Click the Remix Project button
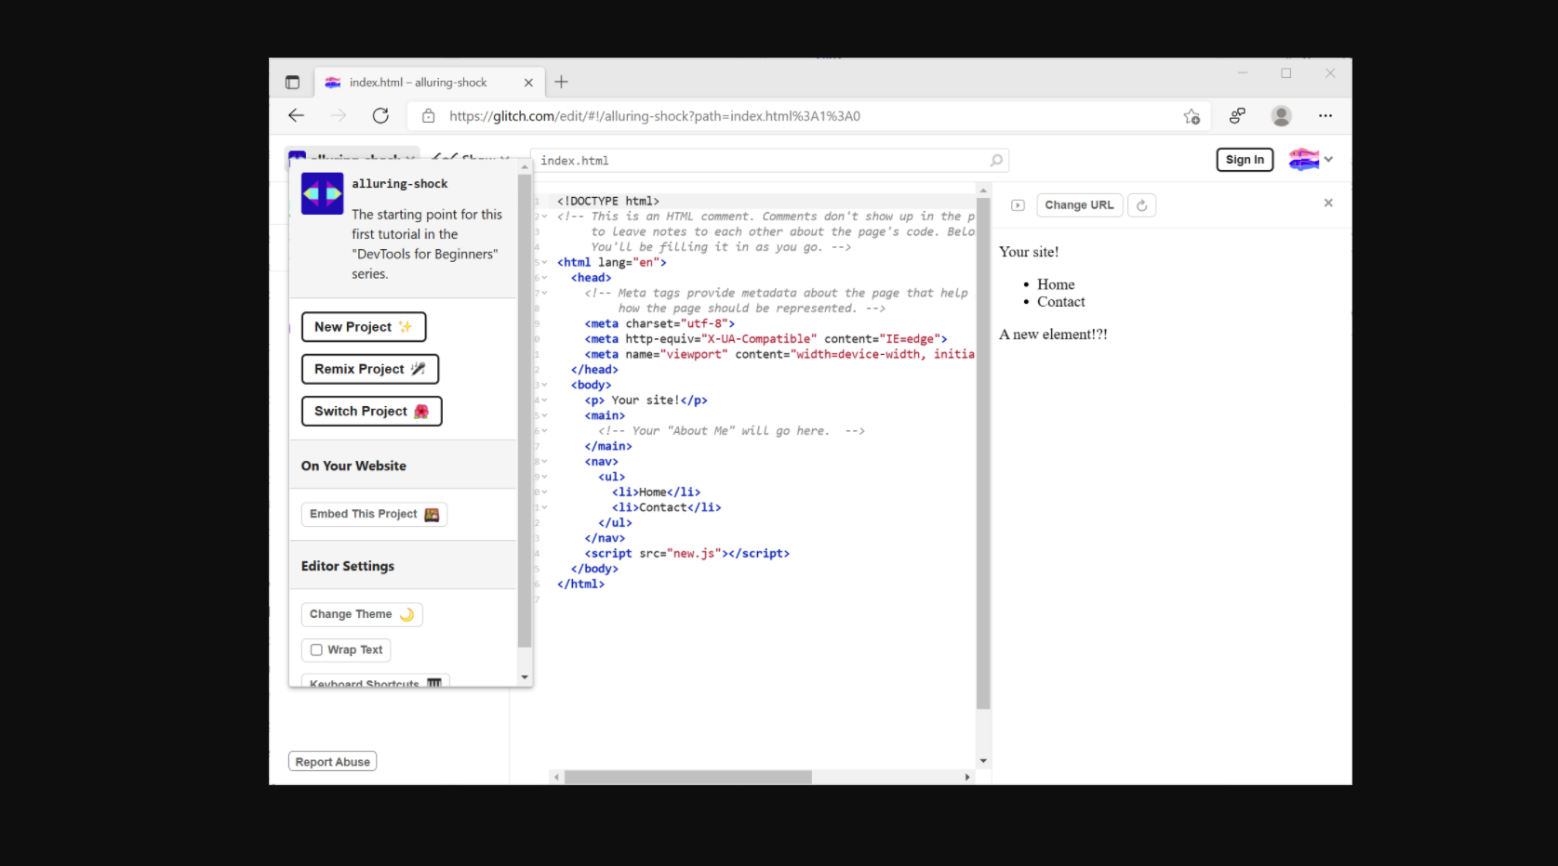The width and height of the screenshot is (1558, 866). (369, 369)
